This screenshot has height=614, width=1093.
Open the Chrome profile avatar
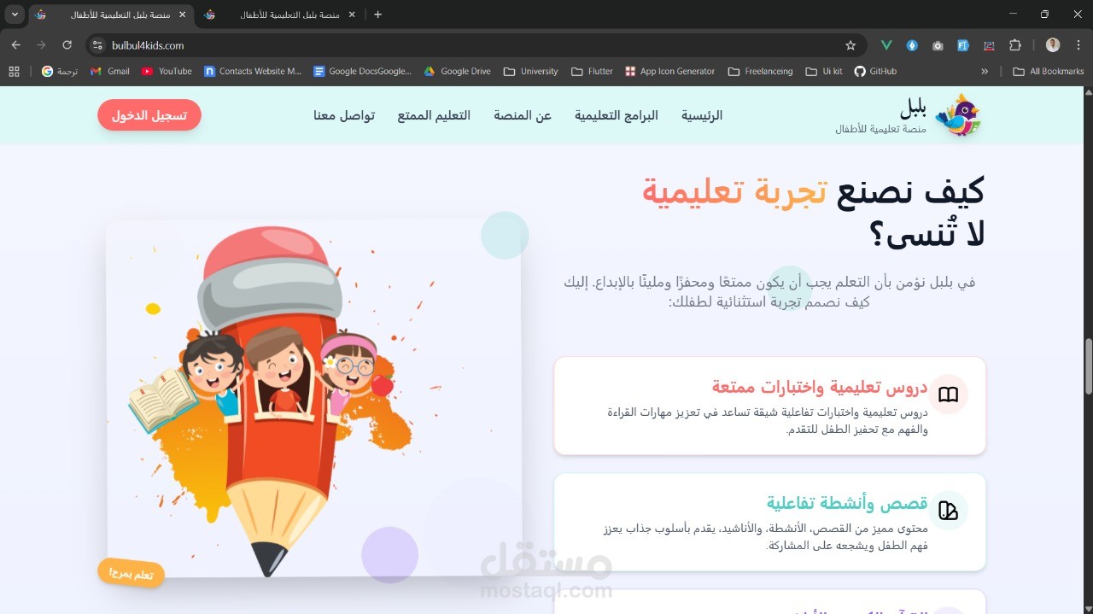[1053, 45]
